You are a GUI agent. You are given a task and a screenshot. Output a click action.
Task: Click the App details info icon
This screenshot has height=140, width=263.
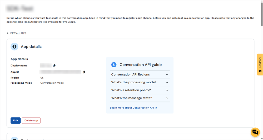(x=14, y=47)
